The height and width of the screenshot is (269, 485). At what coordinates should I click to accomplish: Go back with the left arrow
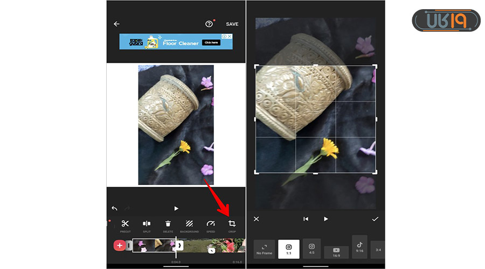tap(116, 24)
